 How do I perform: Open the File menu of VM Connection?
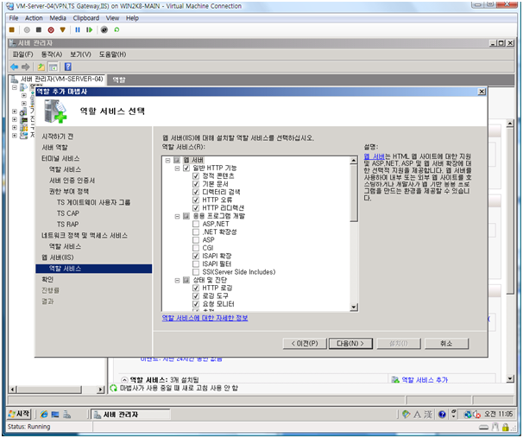(14, 18)
